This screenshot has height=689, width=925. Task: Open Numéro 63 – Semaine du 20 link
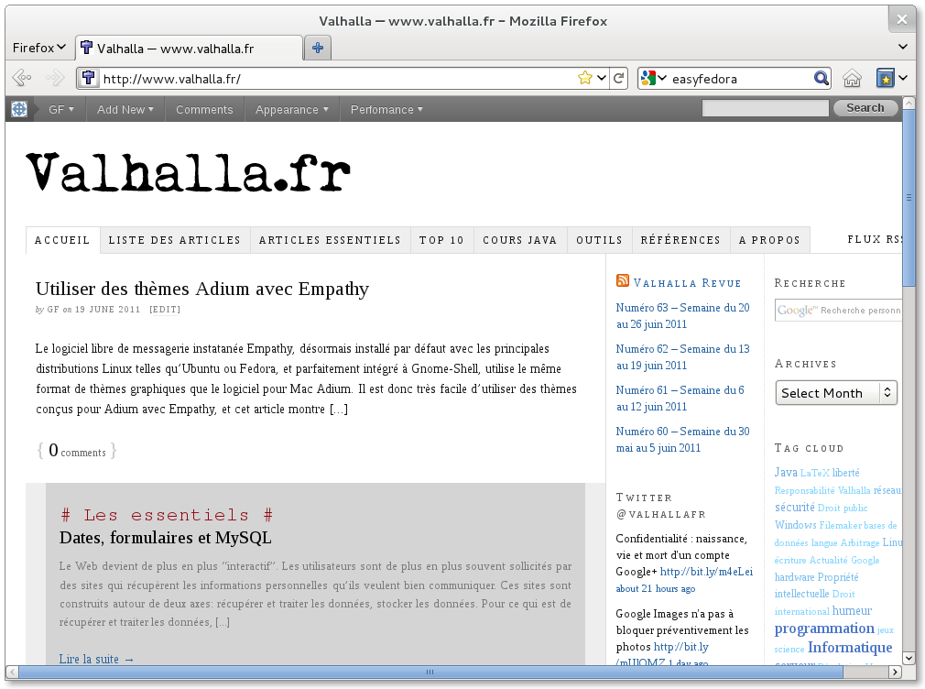point(682,316)
